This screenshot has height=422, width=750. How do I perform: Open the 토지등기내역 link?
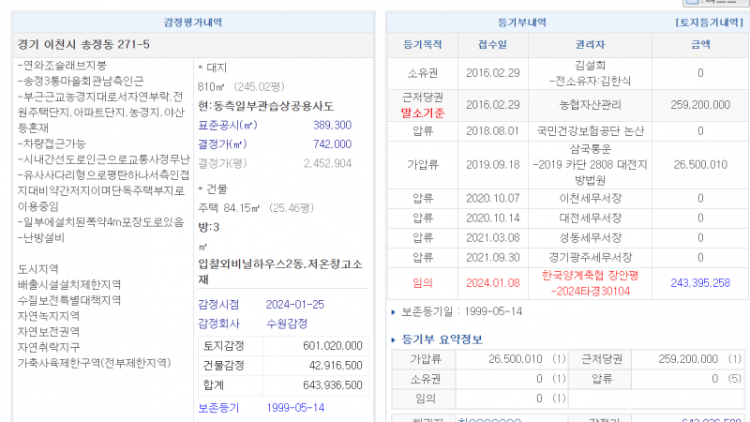[x=709, y=22]
